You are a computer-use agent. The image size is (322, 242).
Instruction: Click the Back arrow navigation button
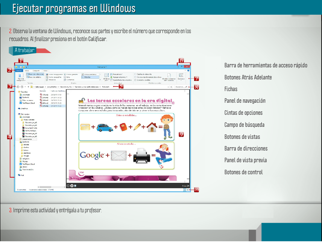[18, 87]
